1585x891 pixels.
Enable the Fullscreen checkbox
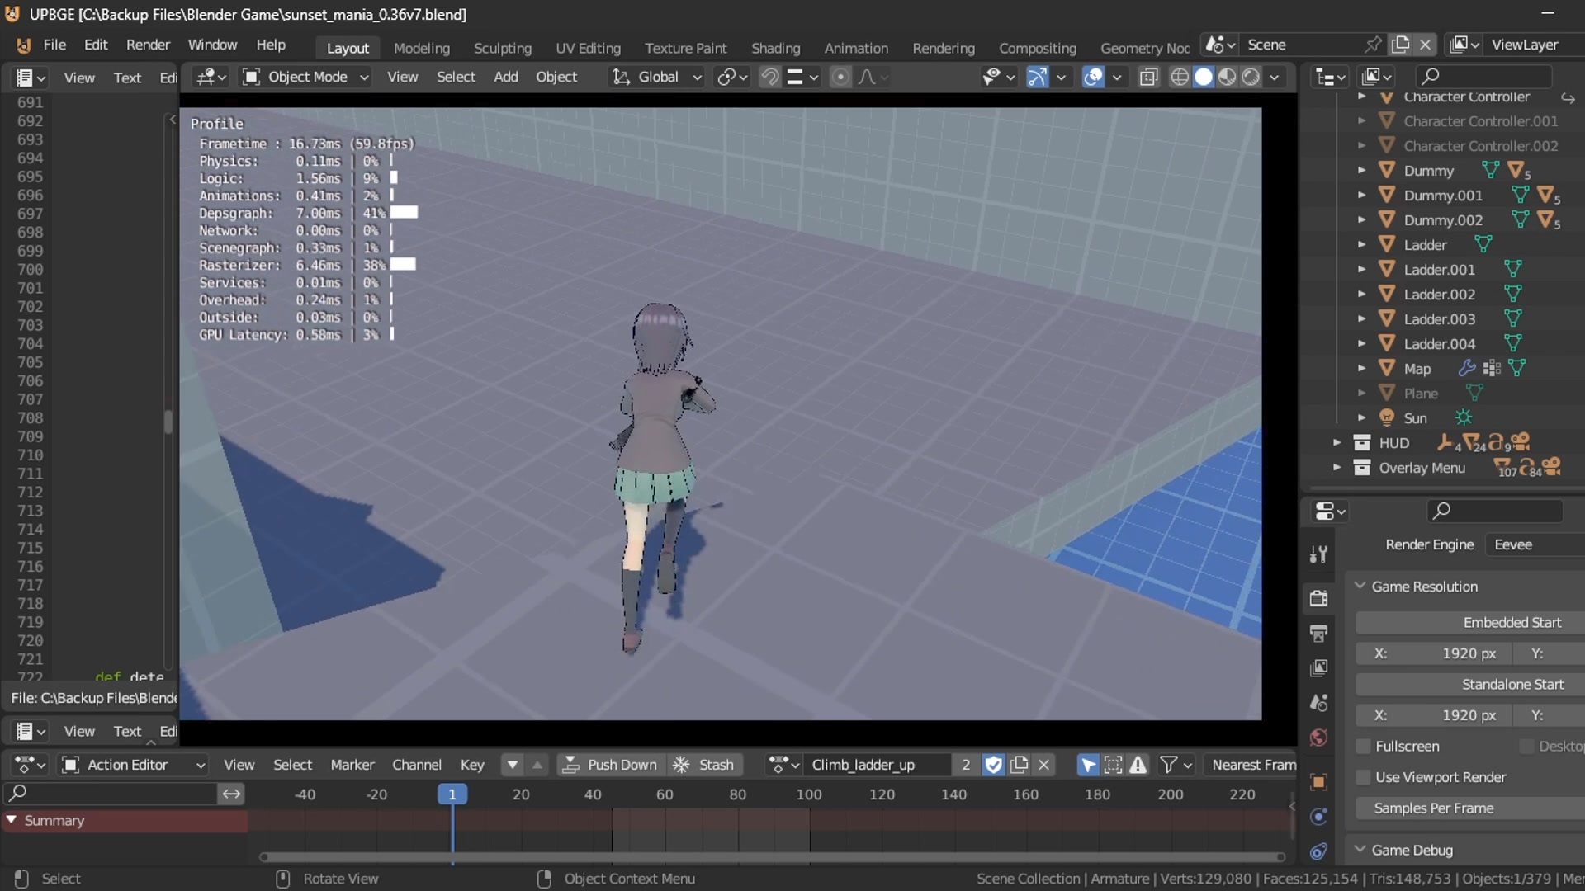[1364, 746]
